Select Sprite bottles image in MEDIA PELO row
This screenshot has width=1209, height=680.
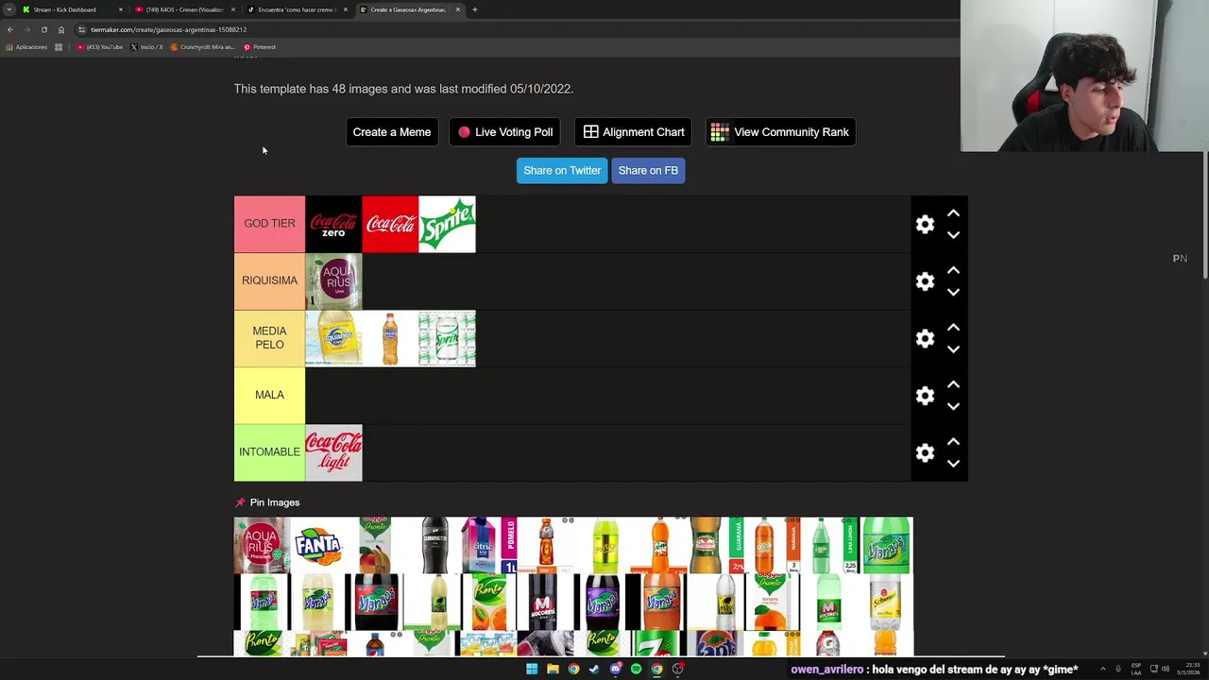point(447,338)
